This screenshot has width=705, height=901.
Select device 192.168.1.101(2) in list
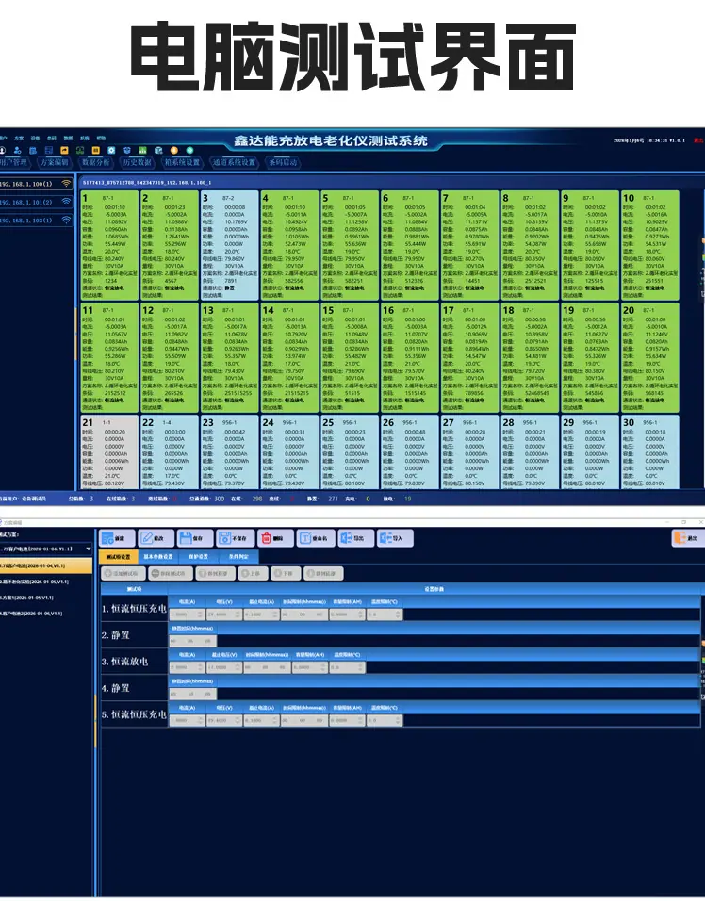36,203
